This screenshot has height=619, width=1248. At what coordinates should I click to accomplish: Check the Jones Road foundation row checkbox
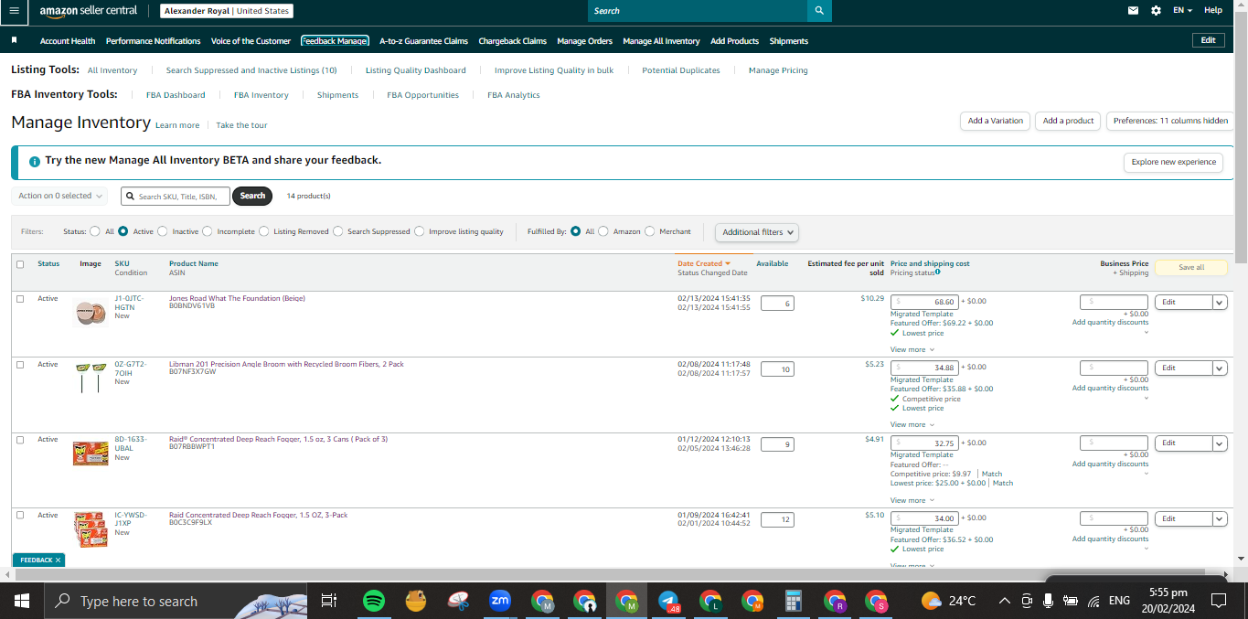coord(20,299)
